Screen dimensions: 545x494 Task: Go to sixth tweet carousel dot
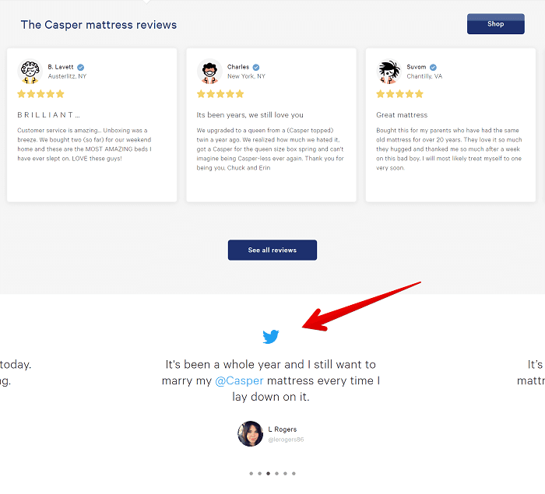294,474
